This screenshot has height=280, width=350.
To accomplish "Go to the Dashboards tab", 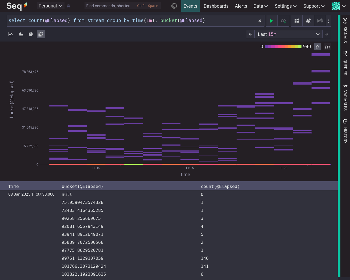I will point(216,6).
